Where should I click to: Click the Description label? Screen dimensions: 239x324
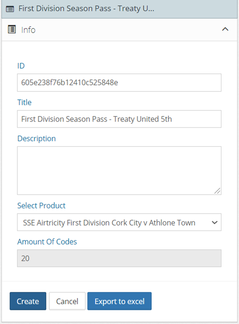pyautogui.click(x=36, y=139)
